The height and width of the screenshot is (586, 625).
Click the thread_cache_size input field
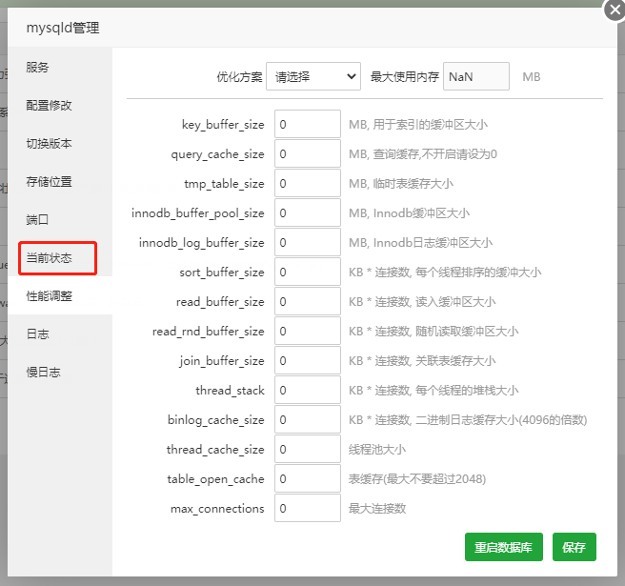tap(308, 449)
